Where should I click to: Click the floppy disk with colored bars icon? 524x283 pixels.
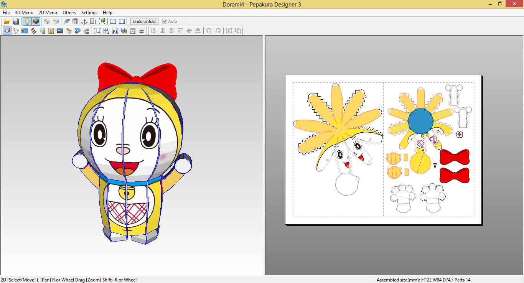click(124, 31)
